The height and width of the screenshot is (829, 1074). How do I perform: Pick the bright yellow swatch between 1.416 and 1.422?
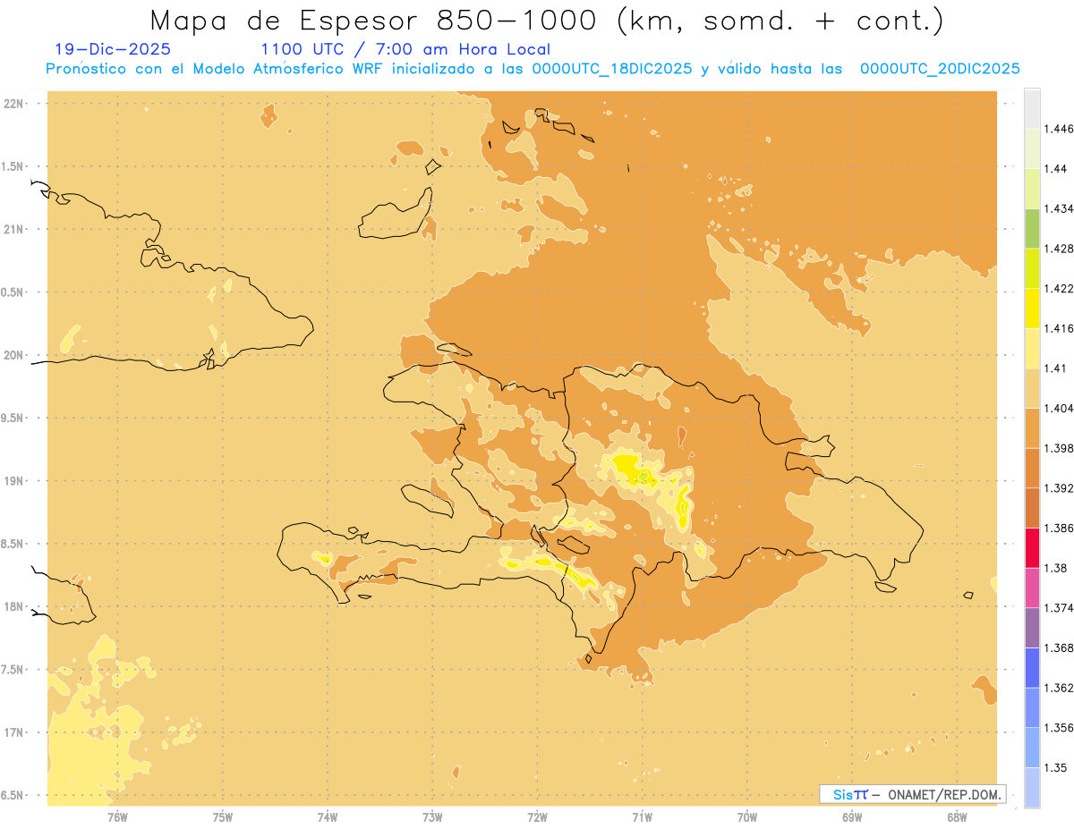(x=1032, y=308)
